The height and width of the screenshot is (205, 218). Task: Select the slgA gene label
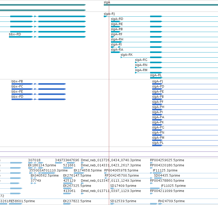coord(107,2)
